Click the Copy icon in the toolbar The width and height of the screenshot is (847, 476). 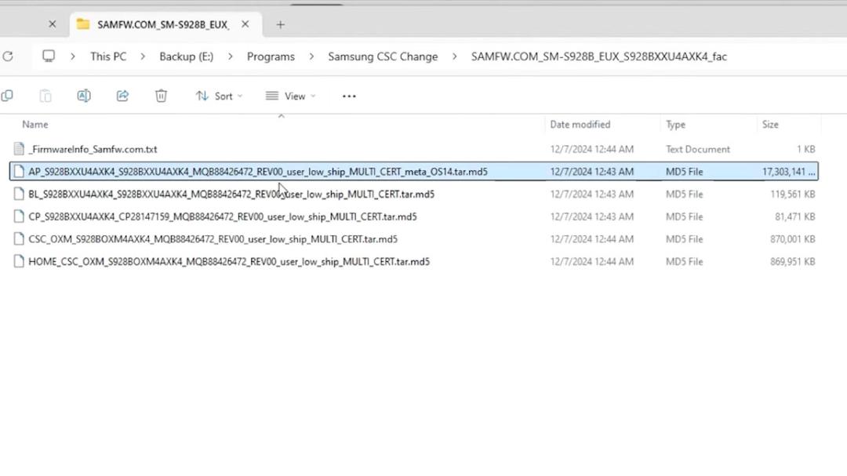(7, 96)
